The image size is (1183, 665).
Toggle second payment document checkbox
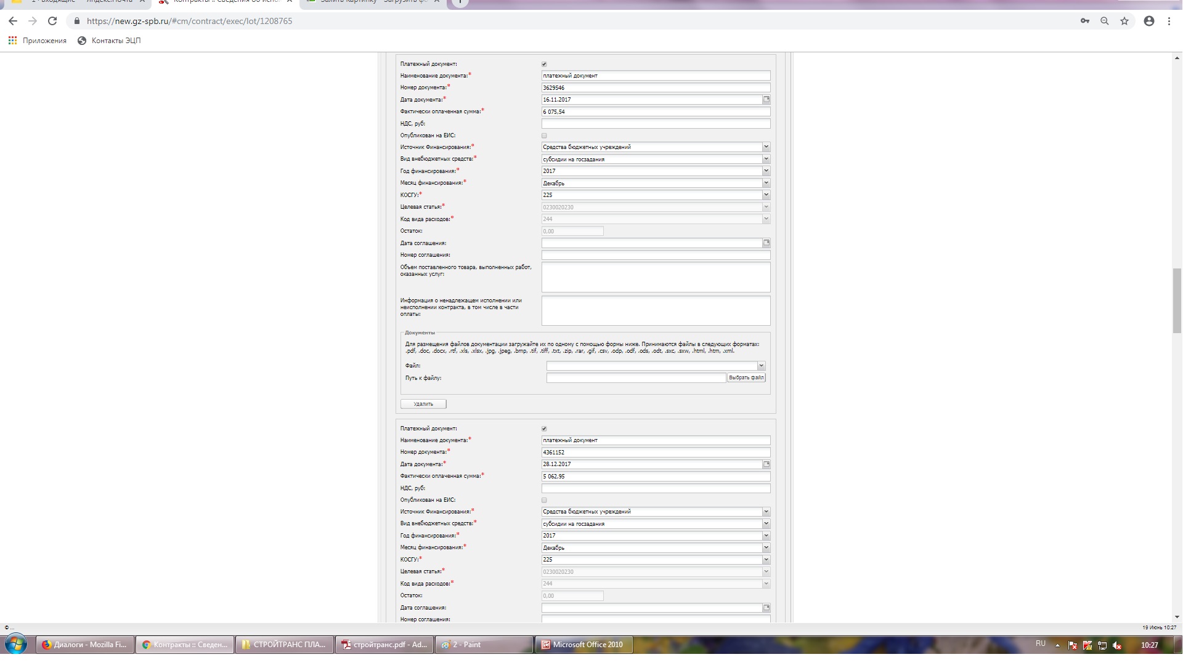[544, 429]
